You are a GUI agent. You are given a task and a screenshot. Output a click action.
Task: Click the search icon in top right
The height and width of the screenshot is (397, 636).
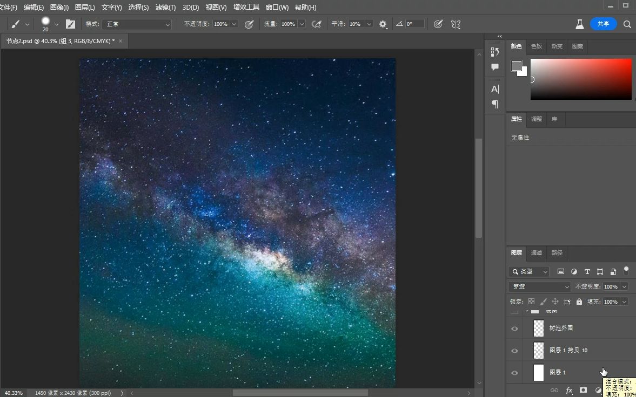(x=627, y=24)
